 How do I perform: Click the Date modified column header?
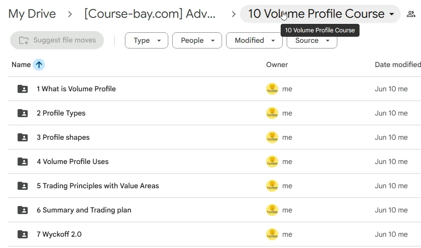click(398, 65)
